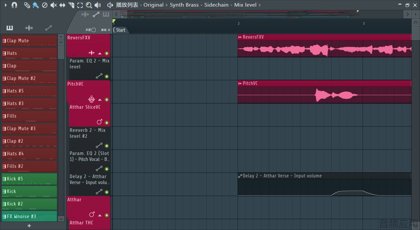This screenshot has height=230, width=420.
Task: Mute the ReversFXV track
Action: (x=107, y=53)
